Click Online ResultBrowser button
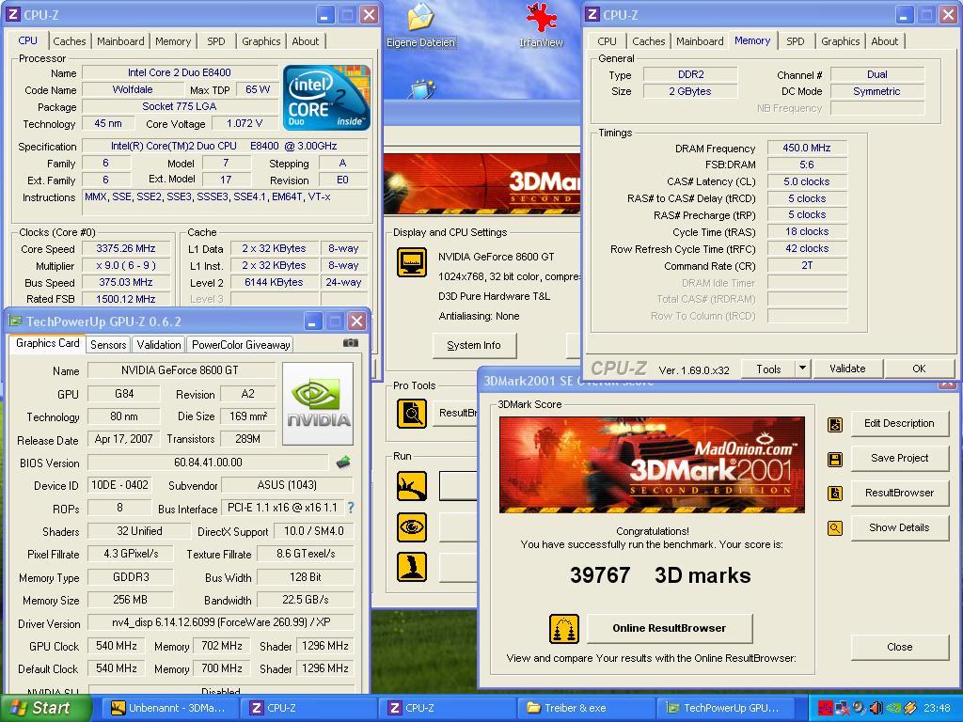The height and width of the screenshot is (722, 963). [670, 628]
